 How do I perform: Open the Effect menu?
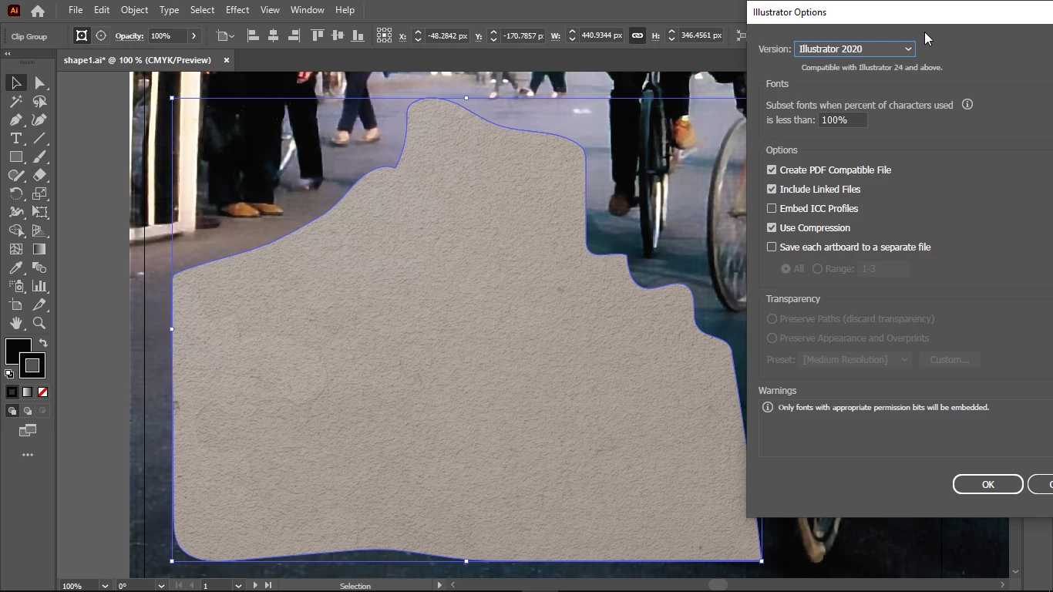click(237, 10)
